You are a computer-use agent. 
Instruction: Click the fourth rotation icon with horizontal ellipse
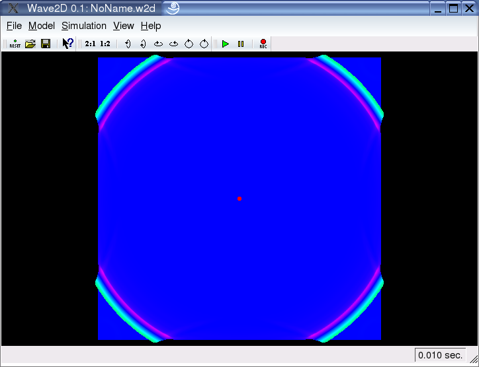[x=173, y=44]
